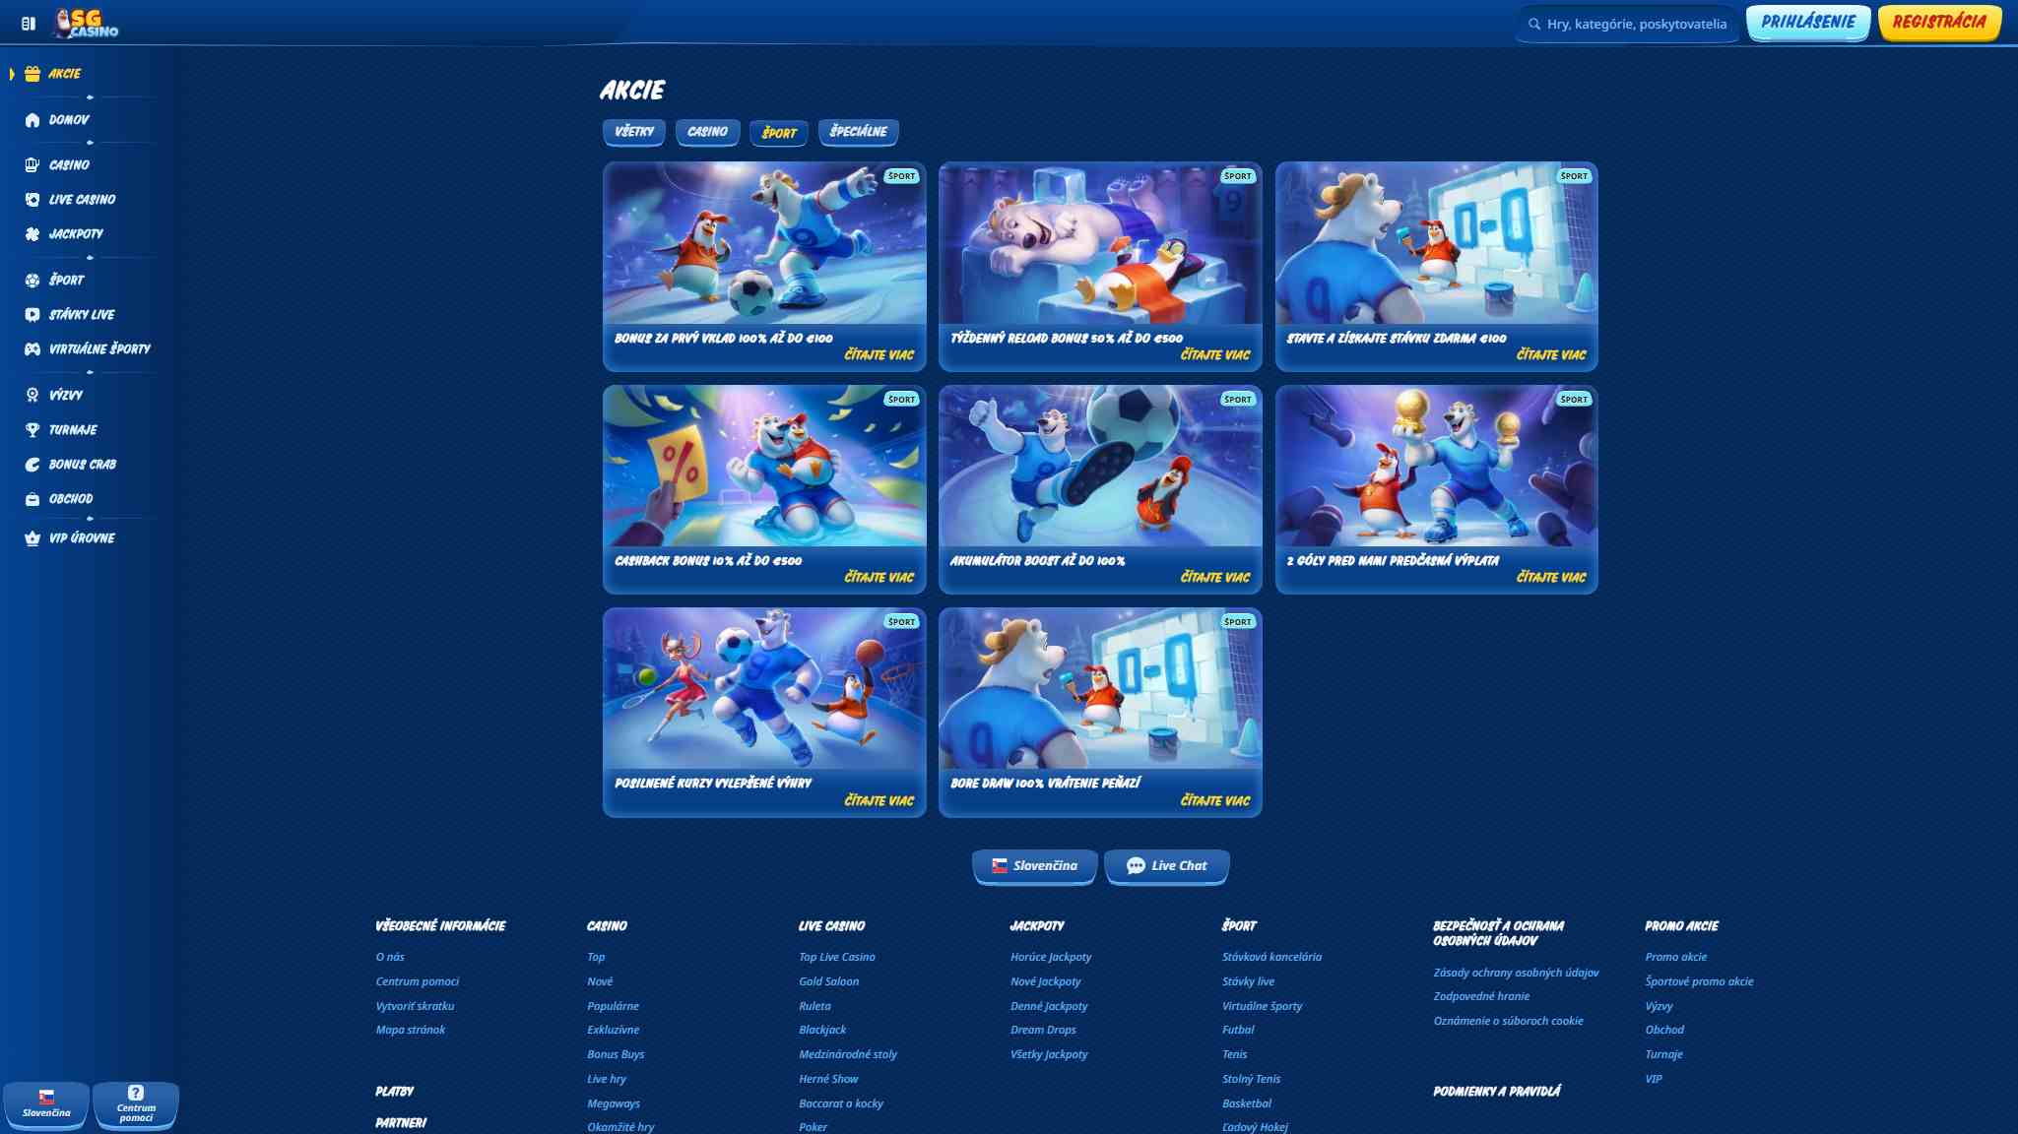Select the Turnaje trophy icon
The width and height of the screenshot is (2018, 1134).
pyautogui.click(x=33, y=430)
